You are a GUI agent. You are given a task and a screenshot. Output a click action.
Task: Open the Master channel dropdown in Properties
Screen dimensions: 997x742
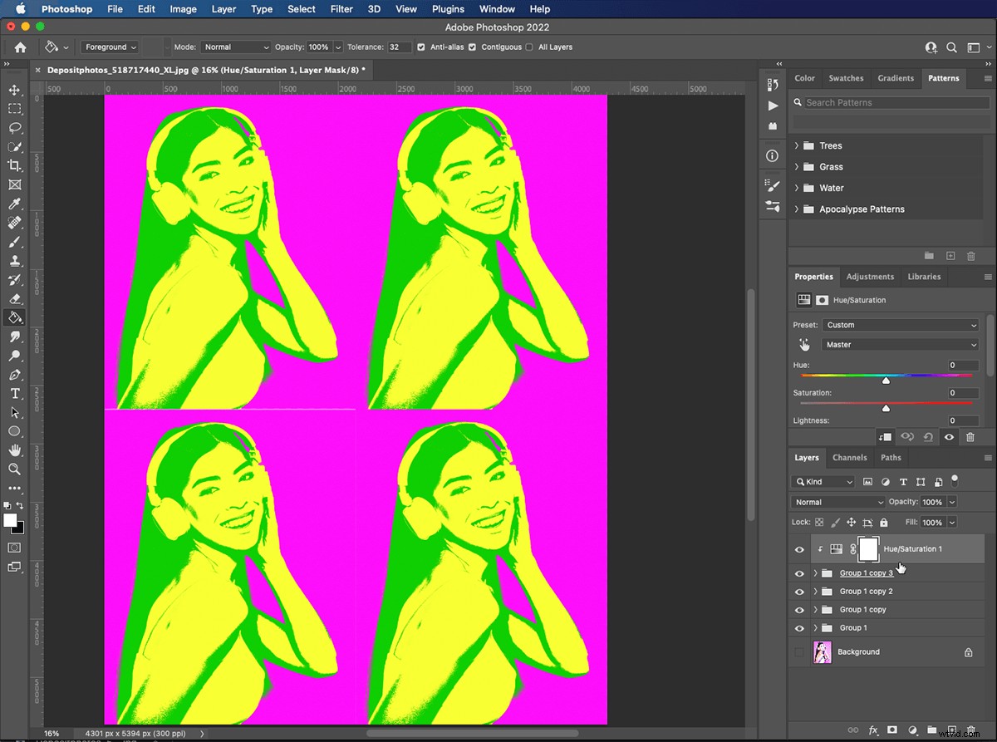(900, 344)
